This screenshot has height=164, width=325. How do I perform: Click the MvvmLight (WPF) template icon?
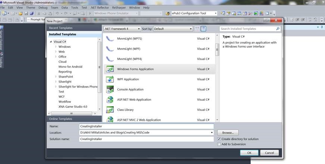[110, 49]
